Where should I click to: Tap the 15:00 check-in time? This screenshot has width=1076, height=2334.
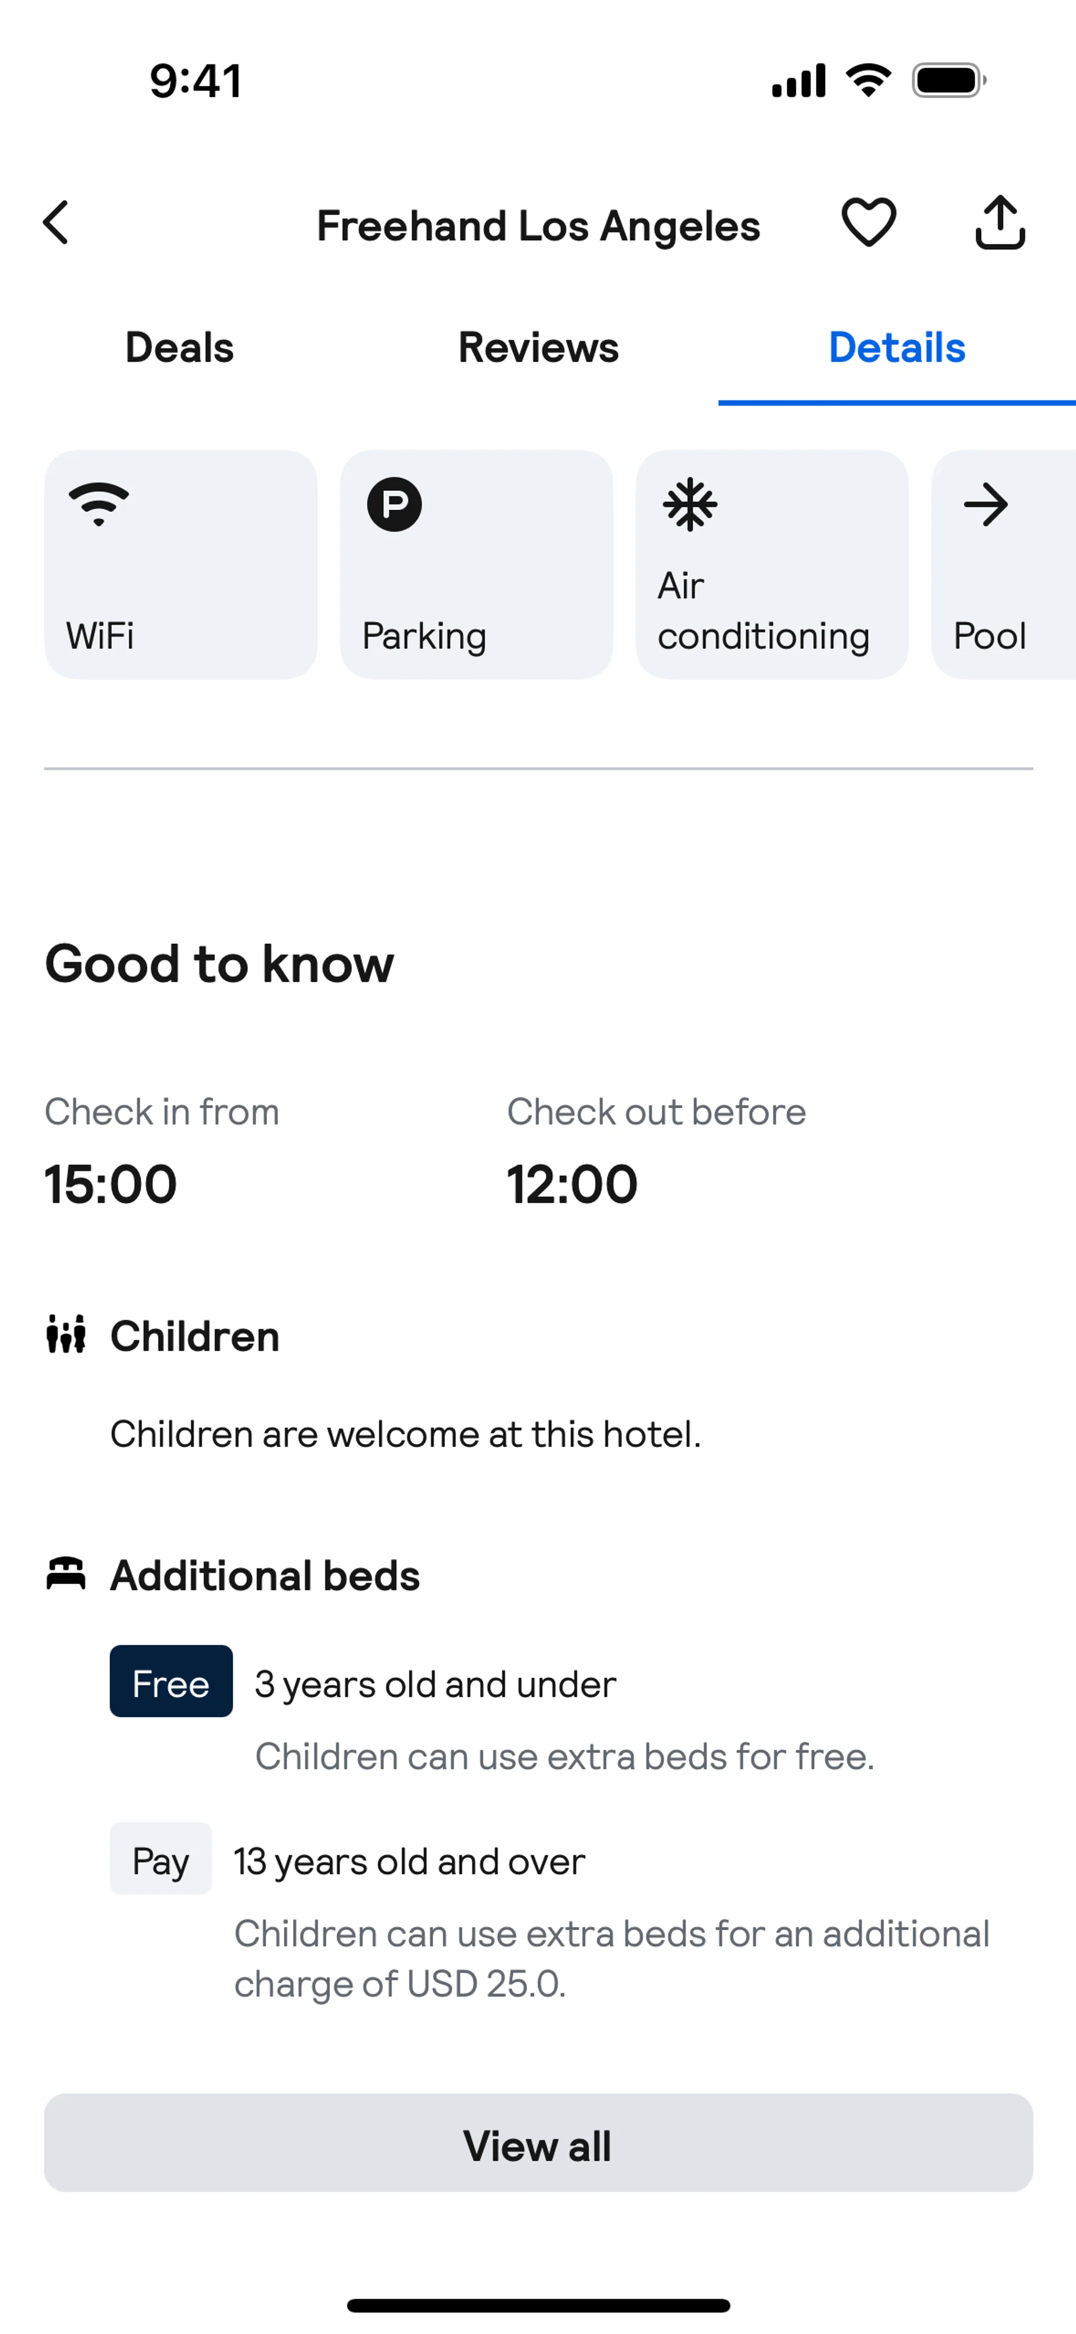[110, 1183]
